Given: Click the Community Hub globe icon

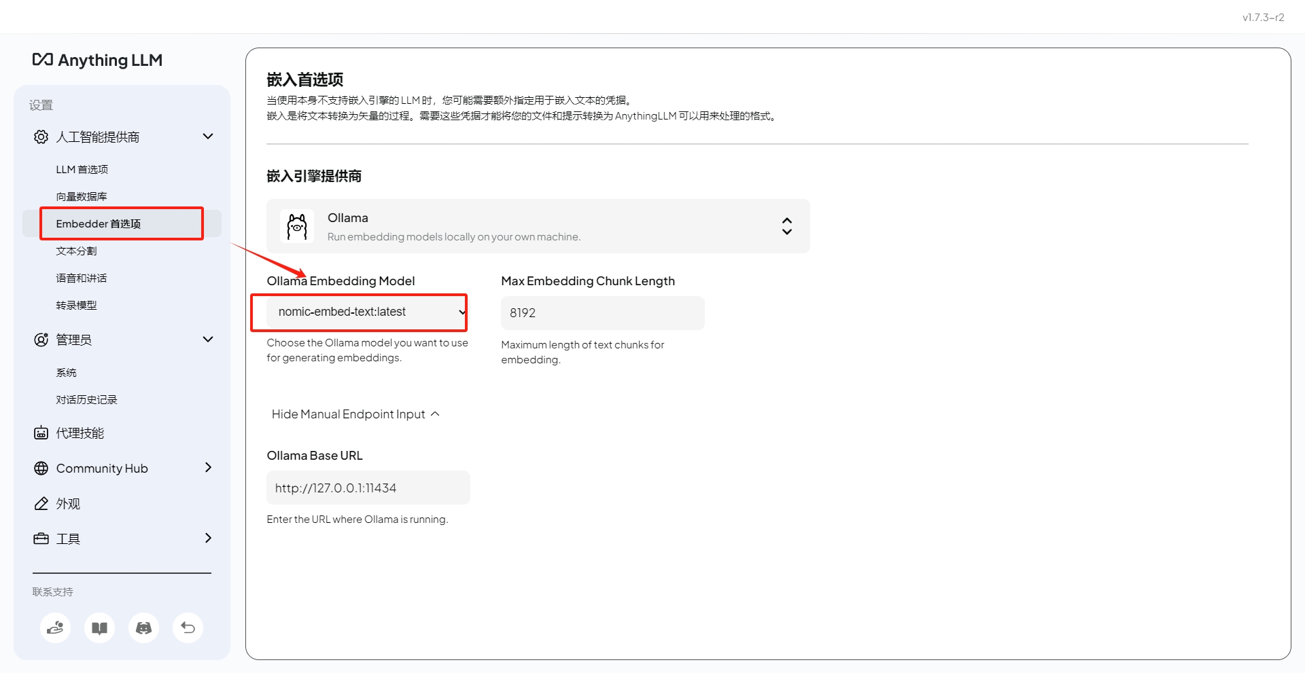Looking at the screenshot, I should (41, 468).
